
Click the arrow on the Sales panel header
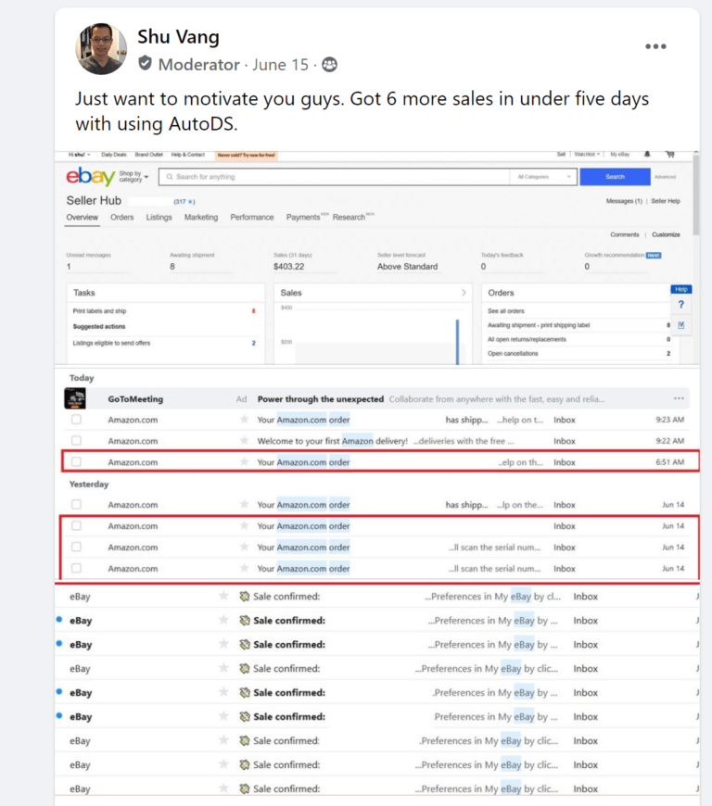coord(464,293)
